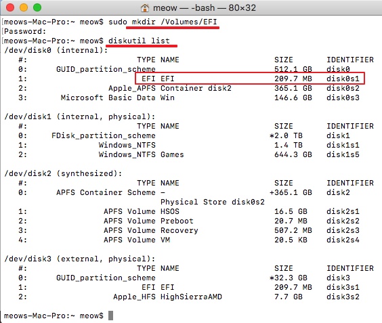This screenshot has width=382, height=323.
Task: Click '/dev/disk1 (internal, physical):' header
Action: click(80, 116)
